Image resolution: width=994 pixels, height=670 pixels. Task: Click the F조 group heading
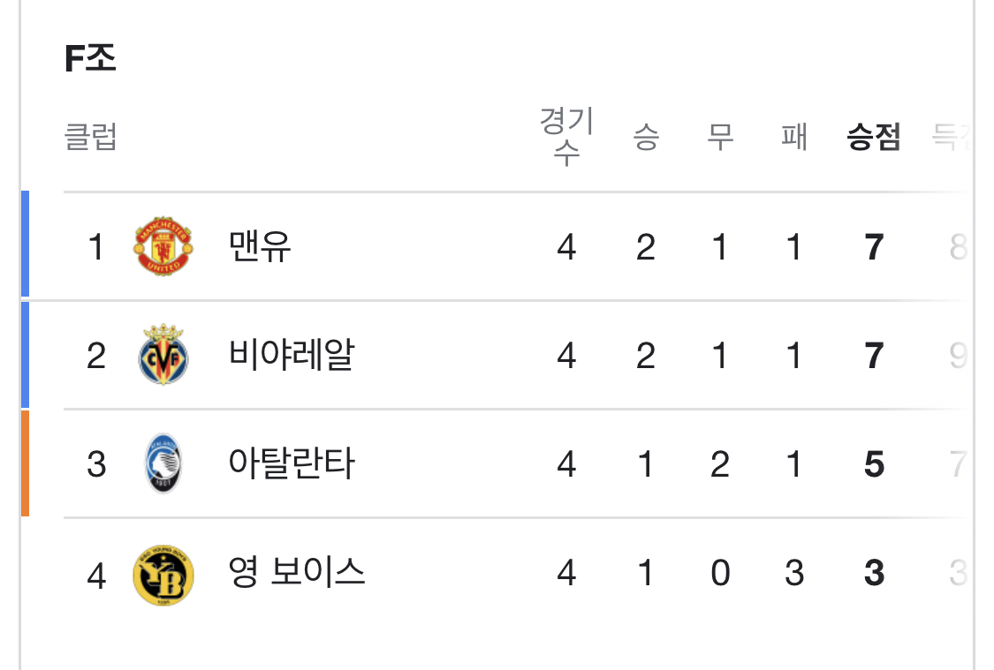[x=90, y=58]
